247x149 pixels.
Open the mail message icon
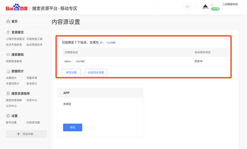click(x=187, y=6)
